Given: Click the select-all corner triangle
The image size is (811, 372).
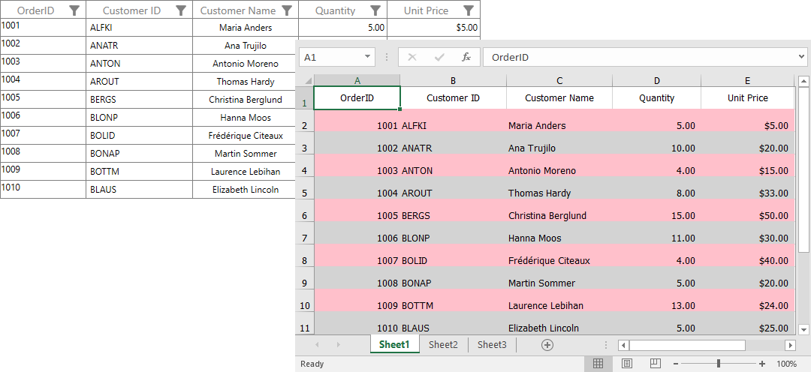Looking at the screenshot, I should 306,80.
